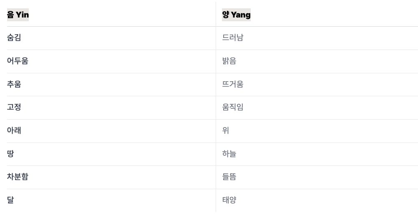This screenshot has height=215, width=418.
Task: Select the 숨김 cell
Action: pos(111,38)
